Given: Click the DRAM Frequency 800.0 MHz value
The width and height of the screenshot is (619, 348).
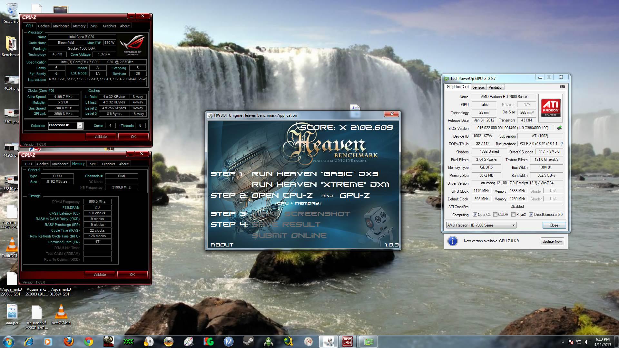Looking at the screenshot, I should coord(97,201).
